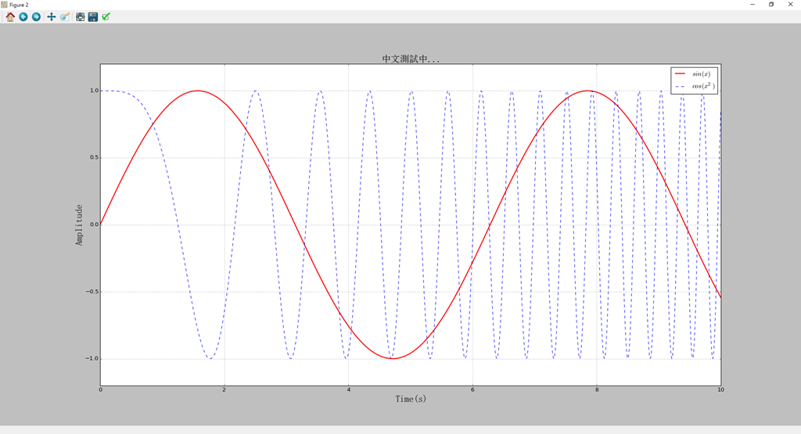Click the Chinese plot title text

coord(411,59)
